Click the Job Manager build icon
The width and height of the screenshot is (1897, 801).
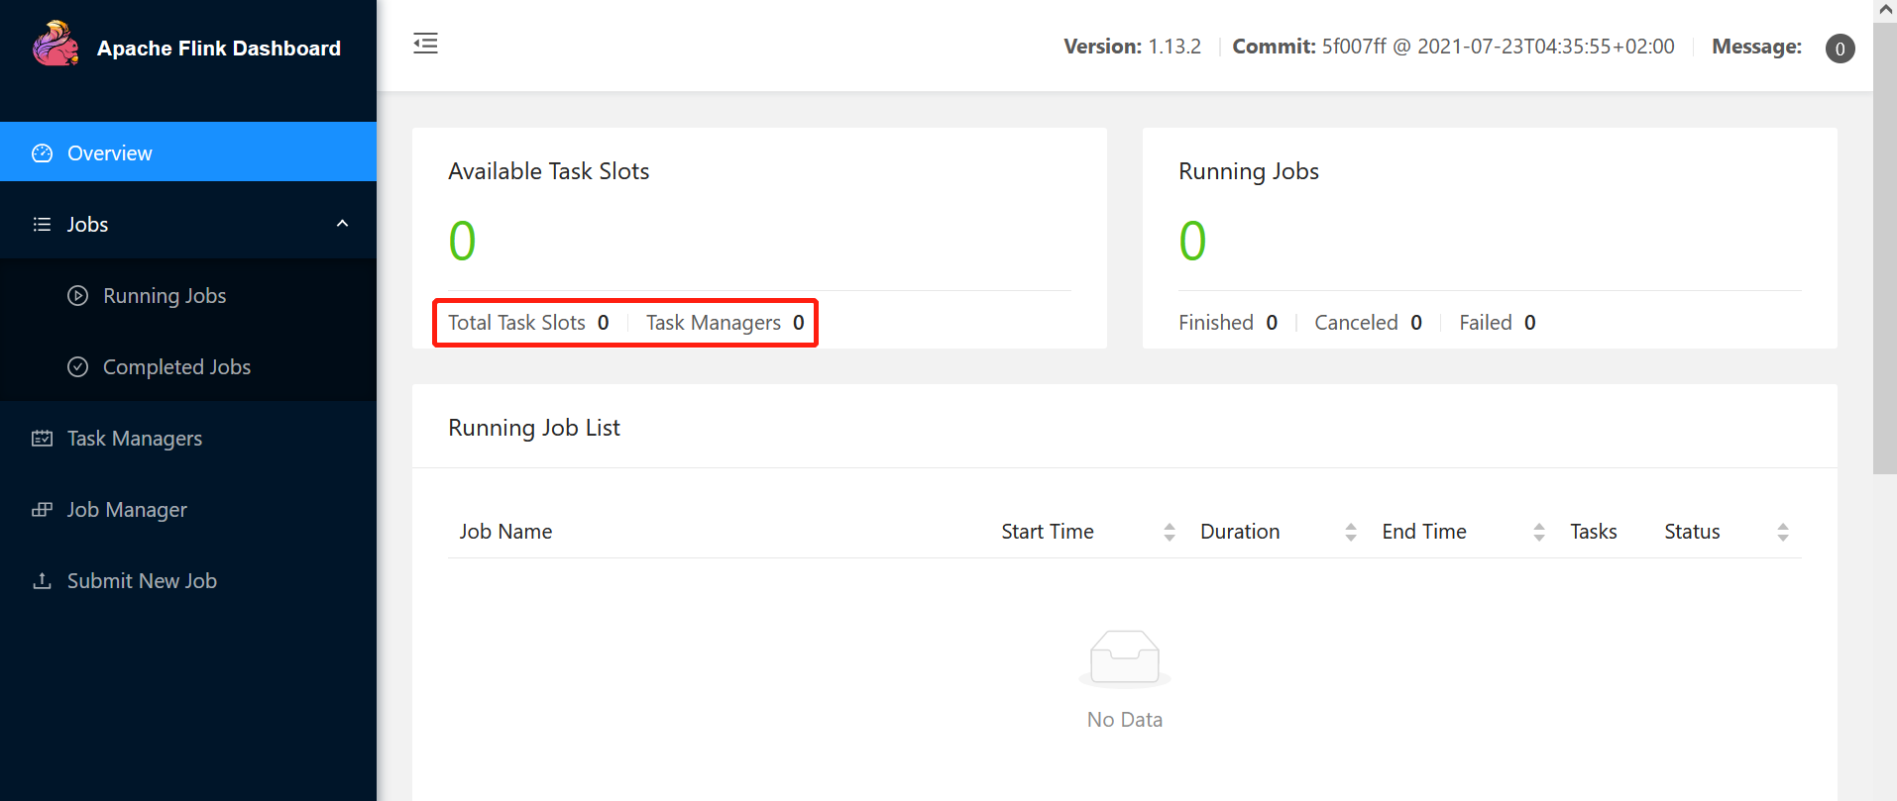tap(42, 510)
